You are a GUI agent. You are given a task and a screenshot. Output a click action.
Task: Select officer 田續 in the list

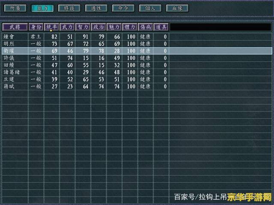tap(9, 65)
